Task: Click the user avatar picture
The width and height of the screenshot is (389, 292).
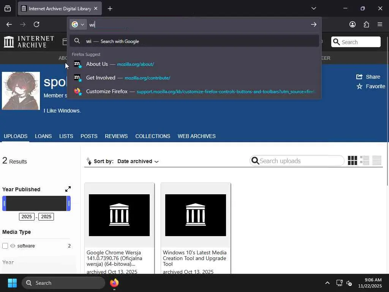Action: (21, 91)
